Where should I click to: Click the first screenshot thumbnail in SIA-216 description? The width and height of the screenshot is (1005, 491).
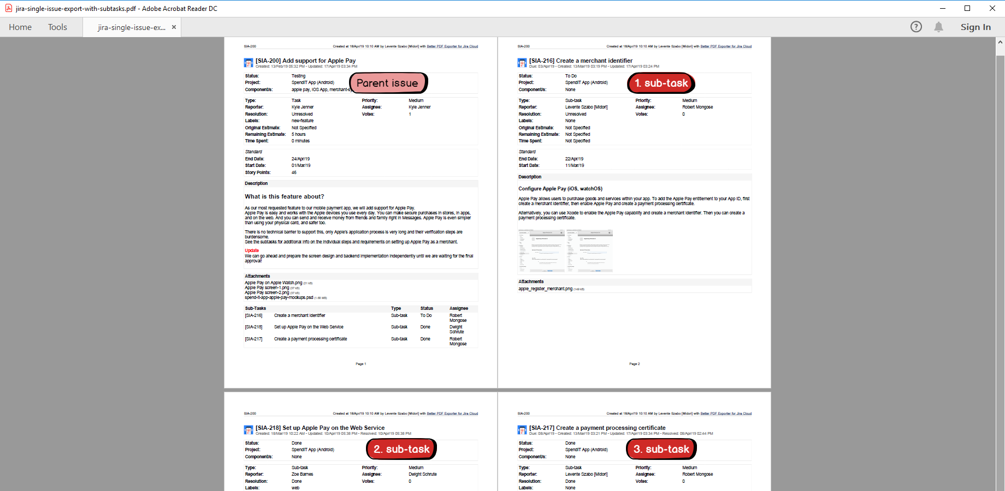[541, 251]
